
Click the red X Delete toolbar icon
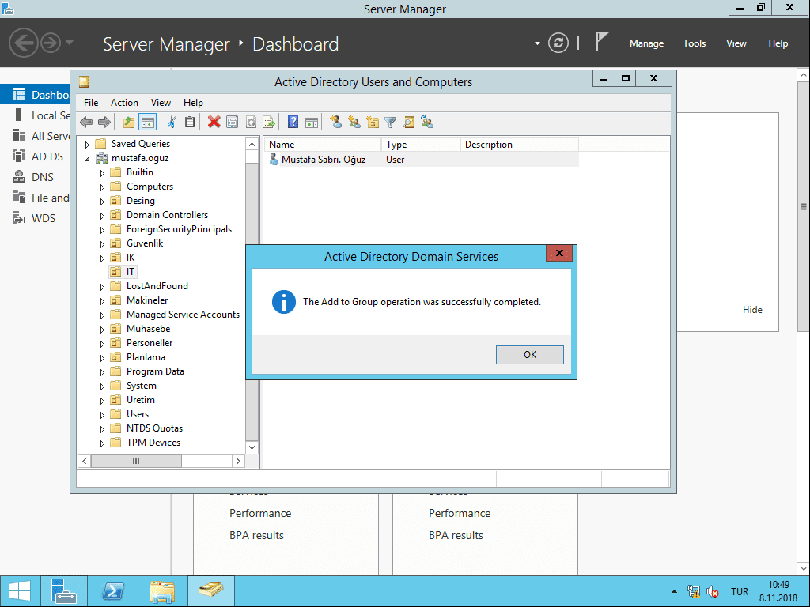click(x=214, y=123)
